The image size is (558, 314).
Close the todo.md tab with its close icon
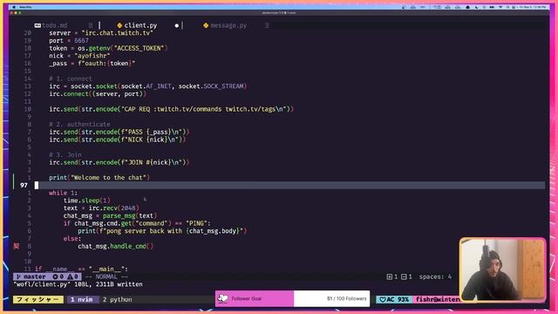pos(91,25)
